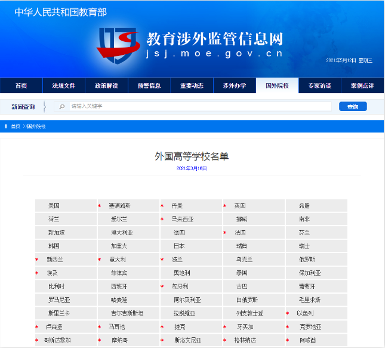The height and width of the screenshot is (348, 385).
Task: Click 国外院校 in the breadcrumb bar
Action: coord(36,127)
